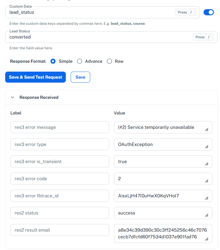Image resolution: width=220 pixels, height=250 pixels.
Task: Toggle the Custom Data switch off
Action: coord(208,12)
